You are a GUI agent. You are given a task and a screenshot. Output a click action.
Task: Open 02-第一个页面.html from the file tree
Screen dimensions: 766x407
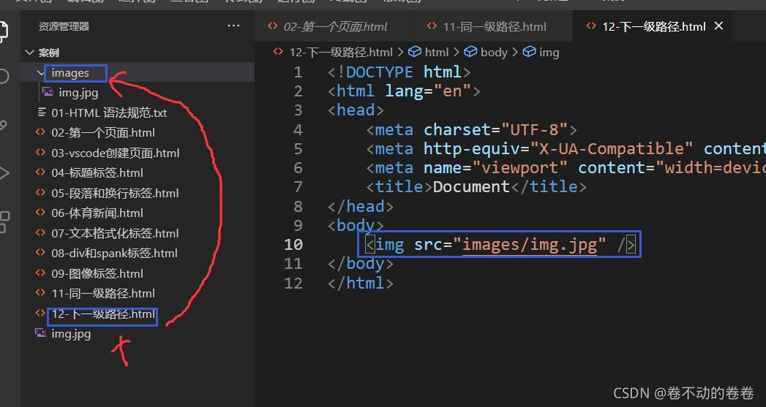coord(103,133)
